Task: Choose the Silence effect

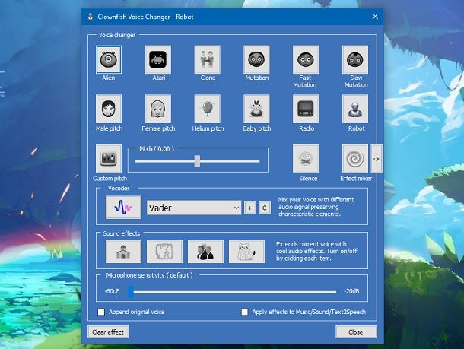Action: (306, 158)
